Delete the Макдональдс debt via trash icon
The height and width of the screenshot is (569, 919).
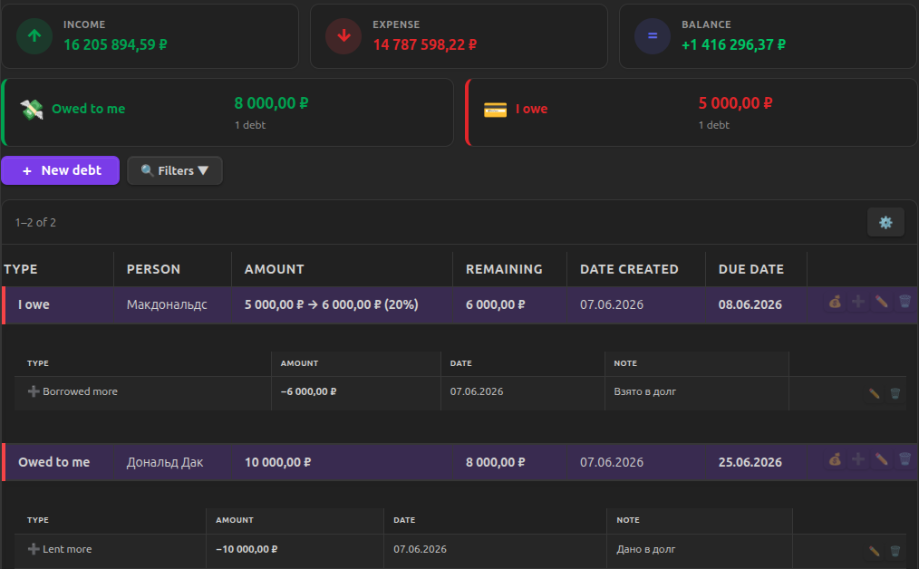point(904,303)
